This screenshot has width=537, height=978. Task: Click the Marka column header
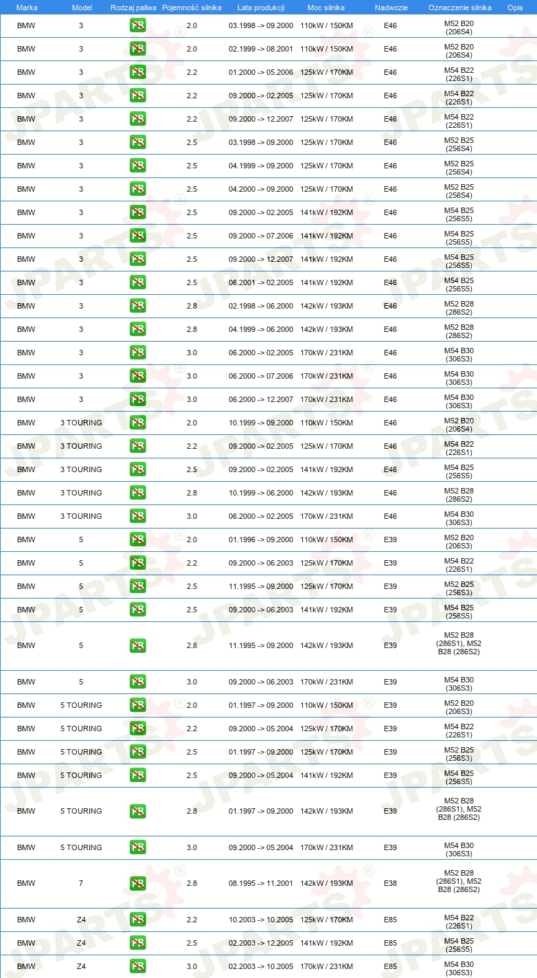click(x=27, y=7)
